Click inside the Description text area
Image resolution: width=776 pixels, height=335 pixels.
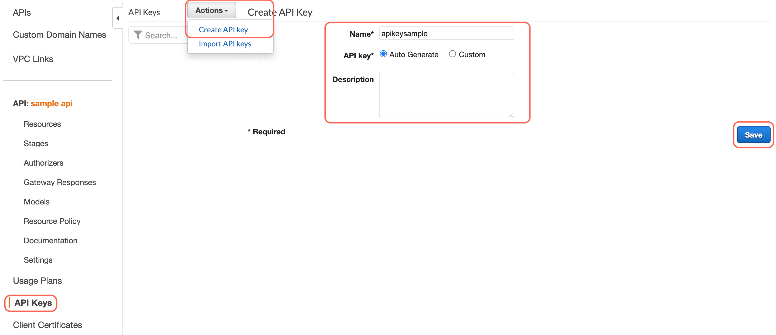coord(446,95)
